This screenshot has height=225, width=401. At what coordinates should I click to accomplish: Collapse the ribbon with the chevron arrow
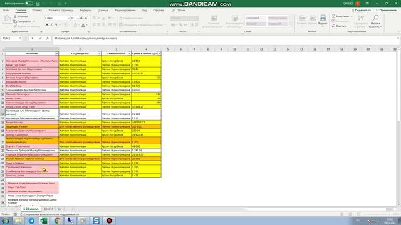click(398, 32)
